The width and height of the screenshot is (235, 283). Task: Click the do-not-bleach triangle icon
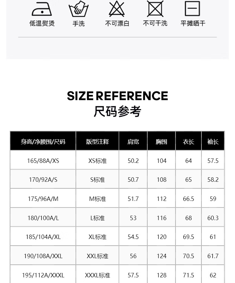point(117,9)
